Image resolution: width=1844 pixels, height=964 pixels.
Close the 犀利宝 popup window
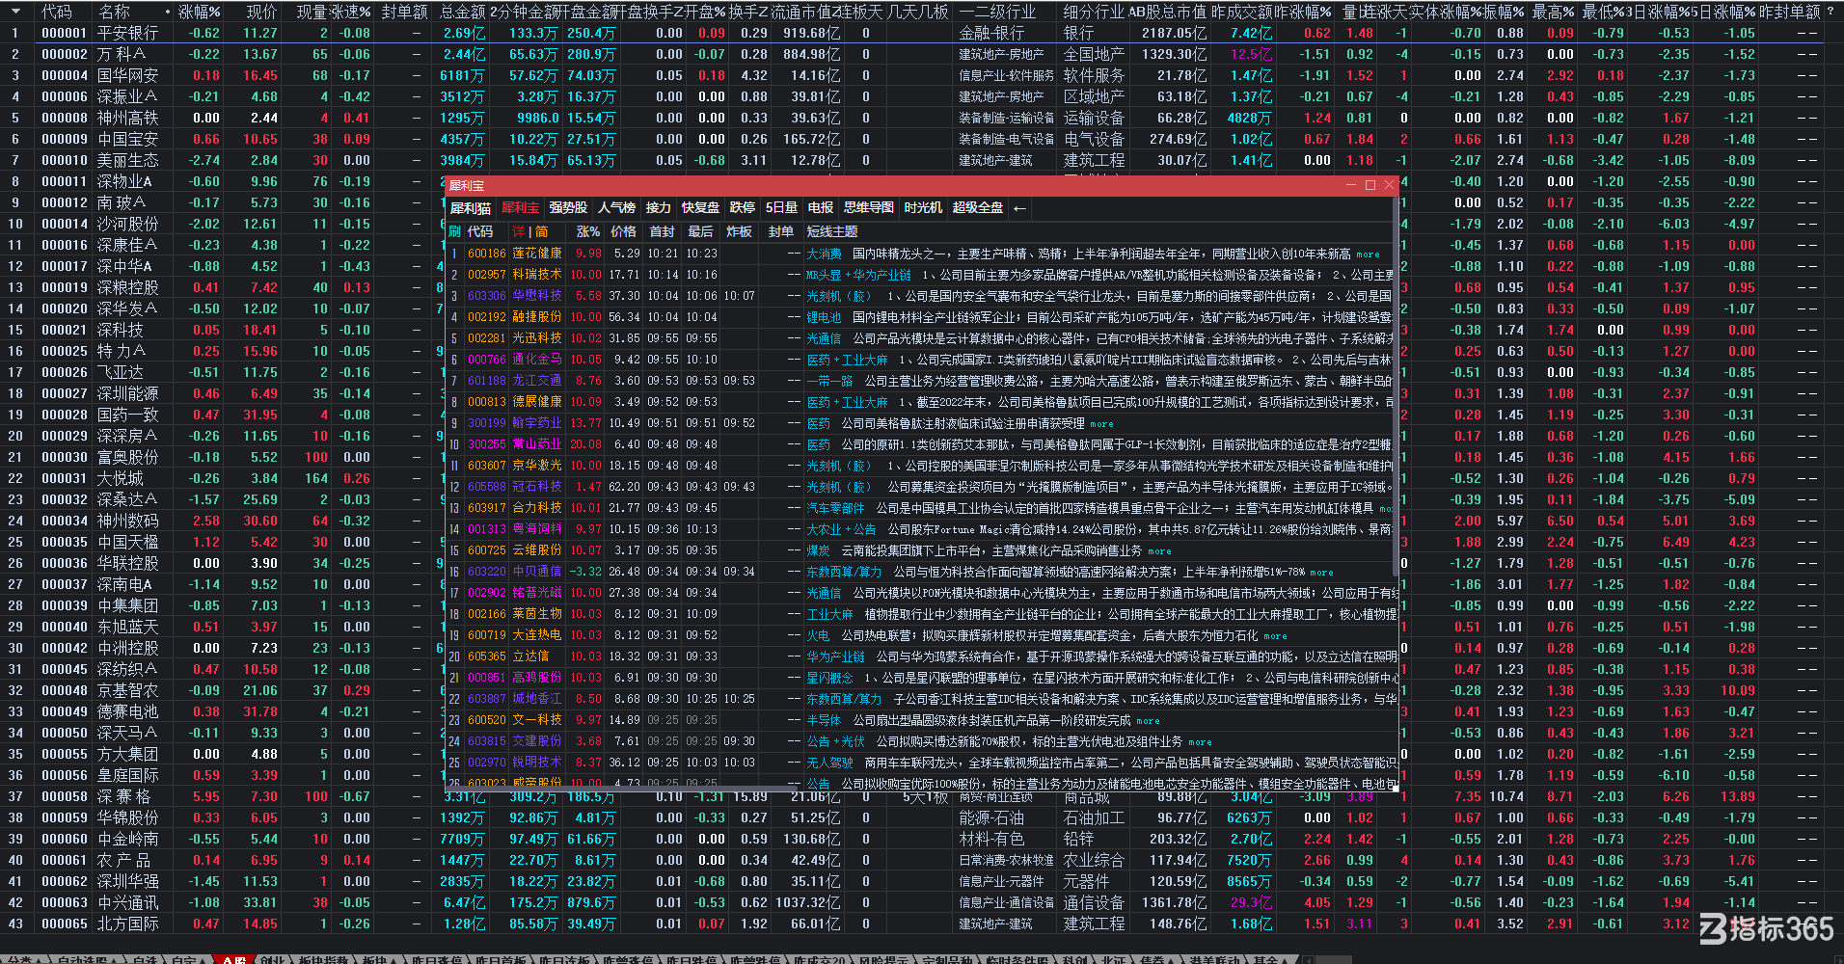(1389, 185)
